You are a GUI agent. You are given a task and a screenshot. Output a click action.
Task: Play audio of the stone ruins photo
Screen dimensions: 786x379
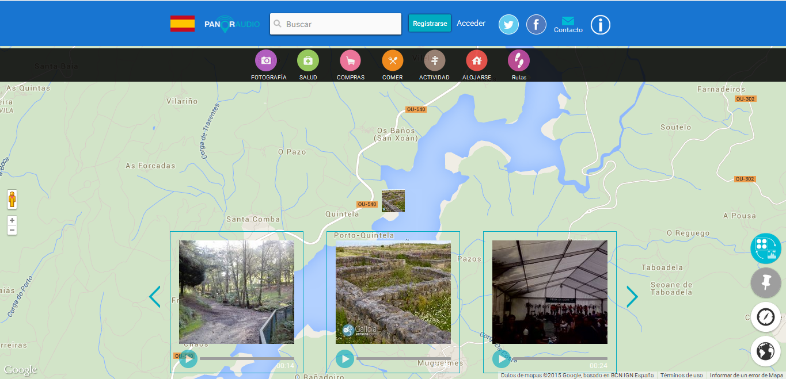tap(345, 359)
